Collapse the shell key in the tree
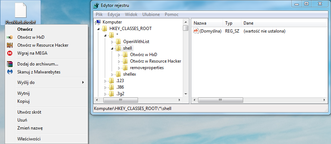The image size is (331, 144). (x=112, y=48)
